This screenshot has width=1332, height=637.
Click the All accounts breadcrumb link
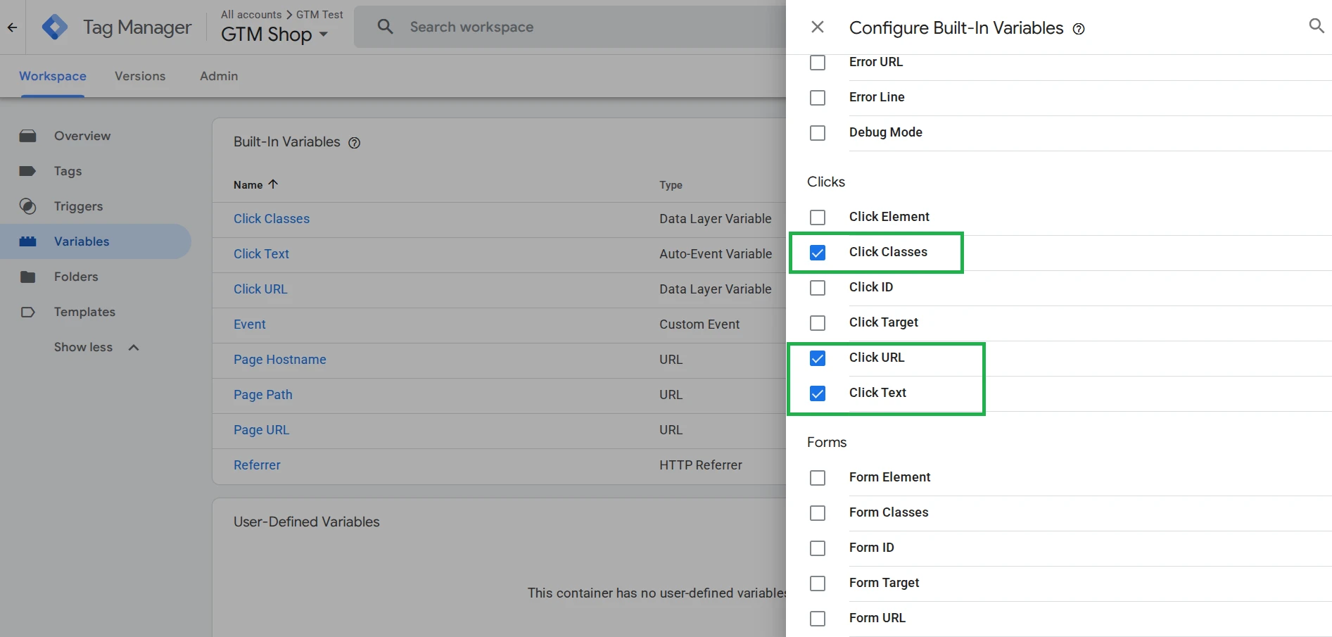pos(251,15)
